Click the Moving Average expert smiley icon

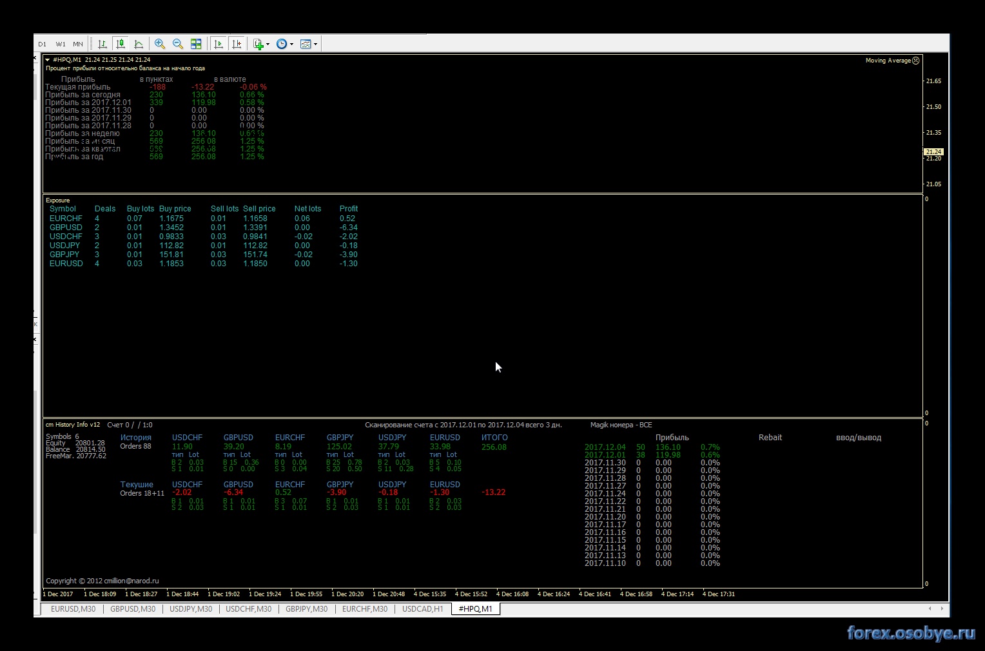pos(916,61)
